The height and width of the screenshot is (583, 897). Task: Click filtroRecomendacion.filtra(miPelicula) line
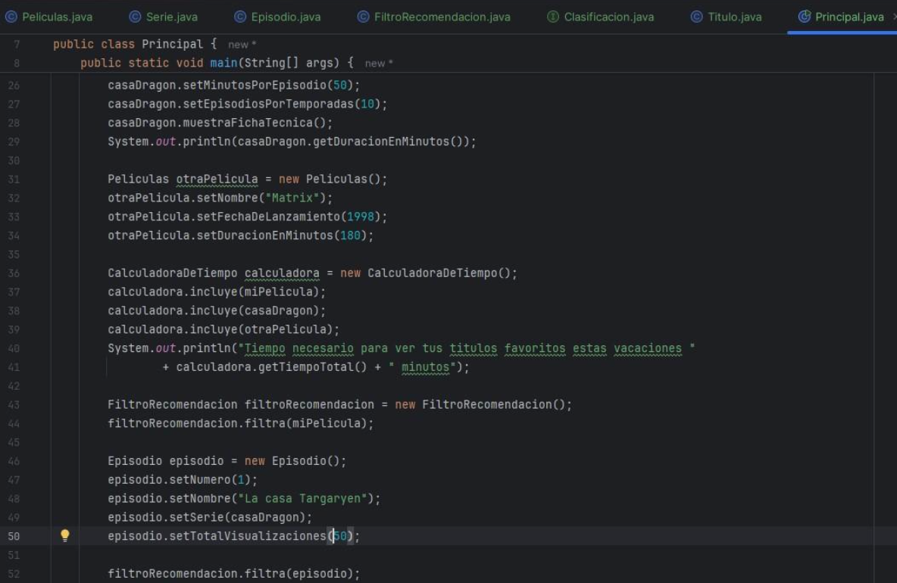240,423
